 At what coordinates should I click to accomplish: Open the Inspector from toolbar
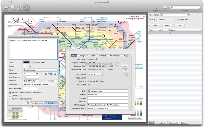coord(157,8)
